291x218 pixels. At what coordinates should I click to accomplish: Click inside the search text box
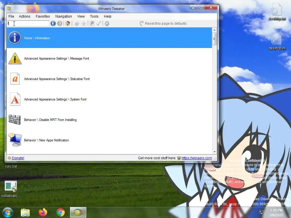[28, 24]
